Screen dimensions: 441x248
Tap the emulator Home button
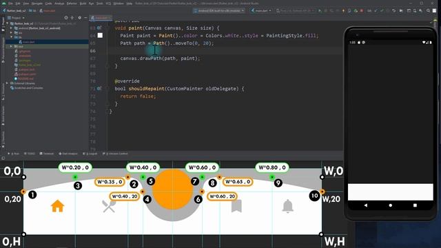click(391, 205)
